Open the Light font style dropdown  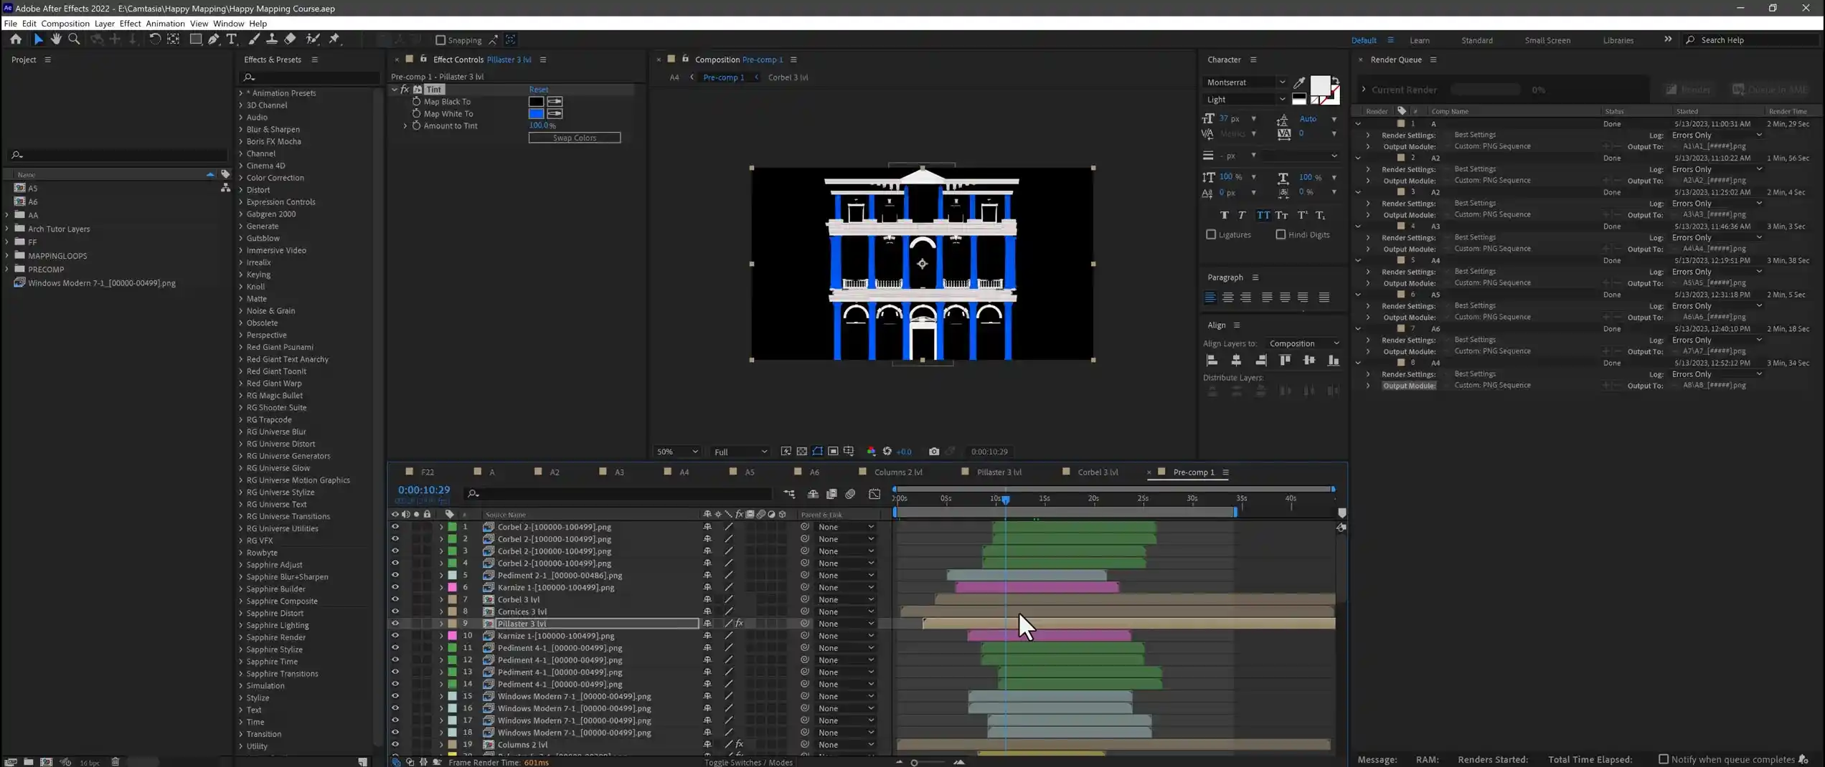[1245, 100]
